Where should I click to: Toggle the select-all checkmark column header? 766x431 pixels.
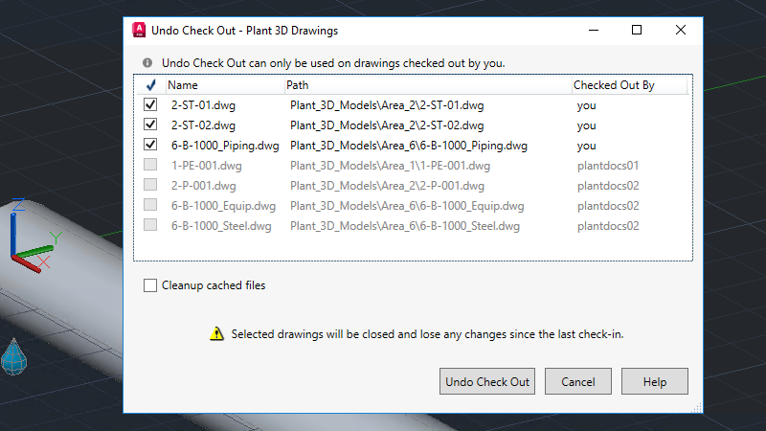tap(150, 85)
